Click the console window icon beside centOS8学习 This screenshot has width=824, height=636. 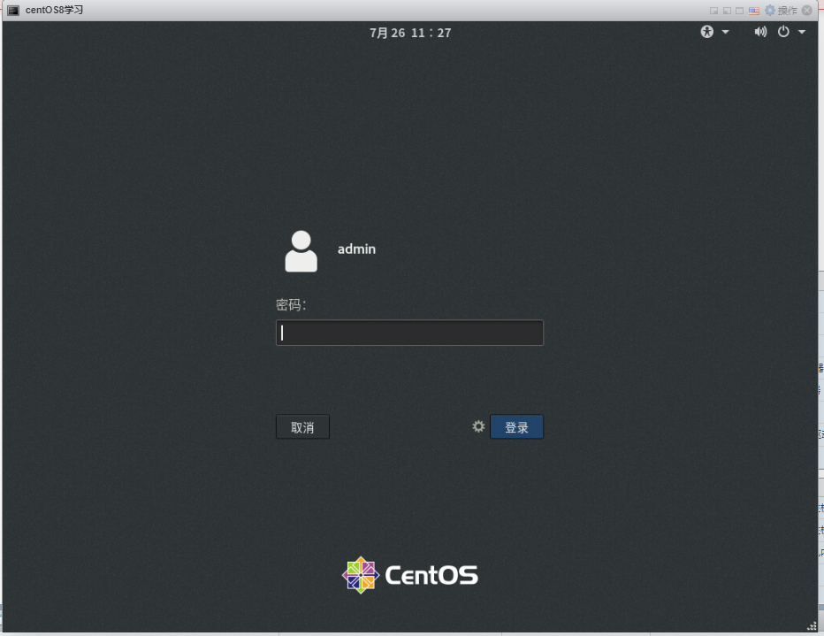(x=13, y=11)
